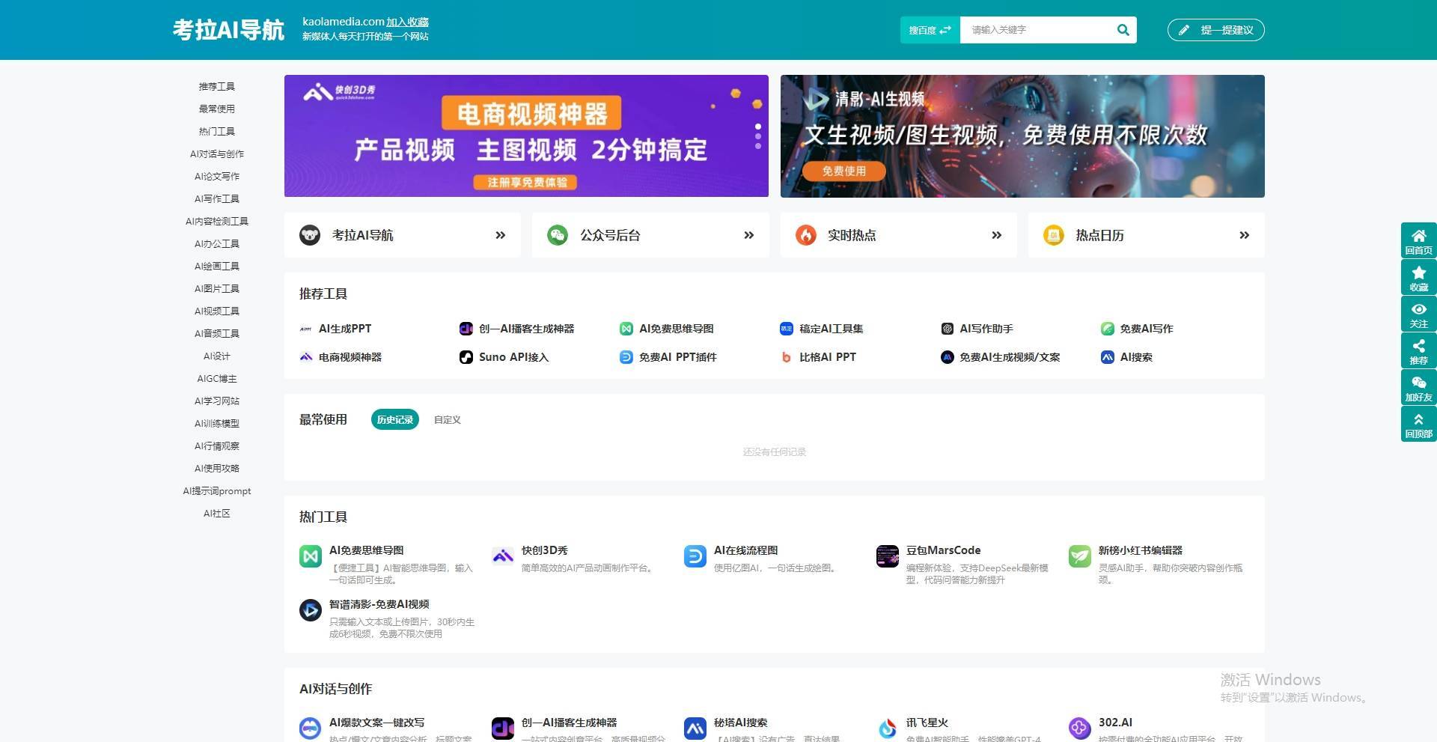Click the 推荐 share icon
Screen dimensions: 1437x742
pos(1418,346)
